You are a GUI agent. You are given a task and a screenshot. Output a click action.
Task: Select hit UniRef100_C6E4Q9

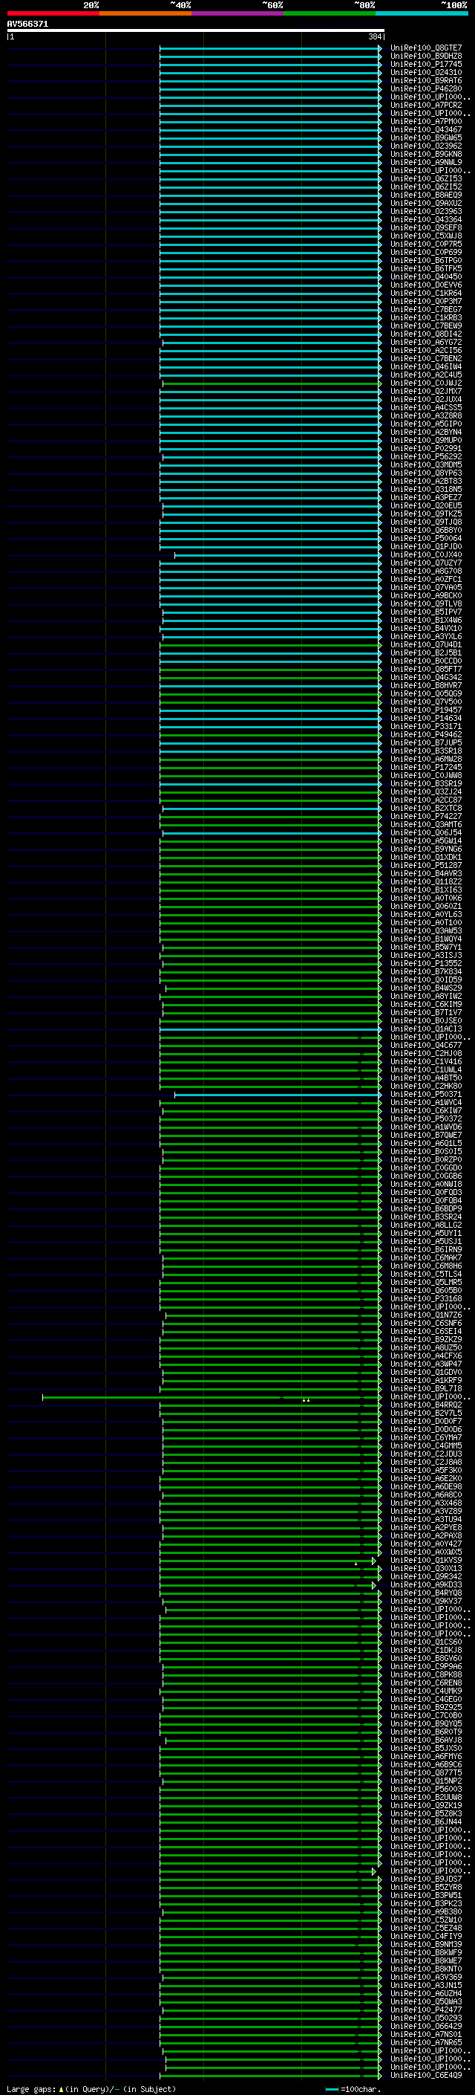coord(426,2076)
